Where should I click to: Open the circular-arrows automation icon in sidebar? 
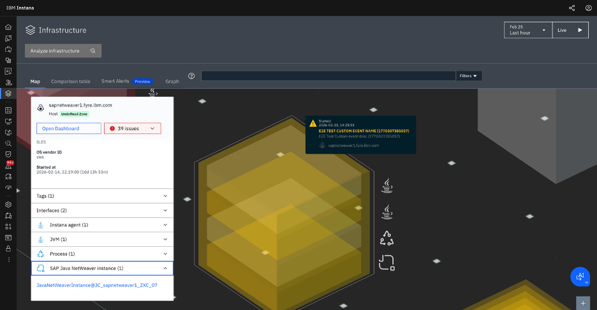point(8,176)
